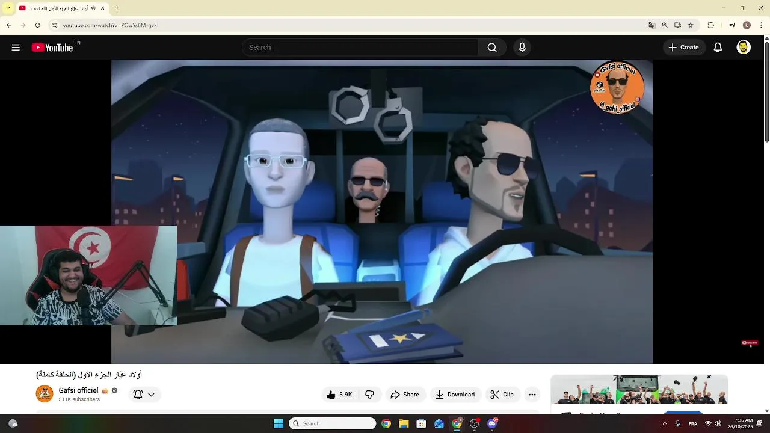Viewport: 770px width, 433px height.
Task: Open the Chrome extensions puzzle icon
Action: click(711, 25)
